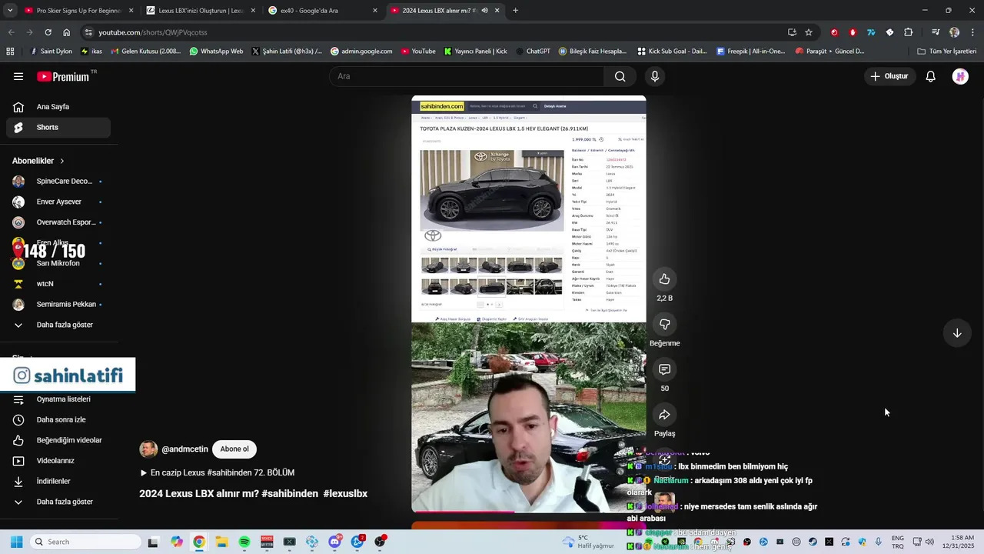Mute the playing tab's speaker icon
This screenshot has width=984, height=554.
484,11
